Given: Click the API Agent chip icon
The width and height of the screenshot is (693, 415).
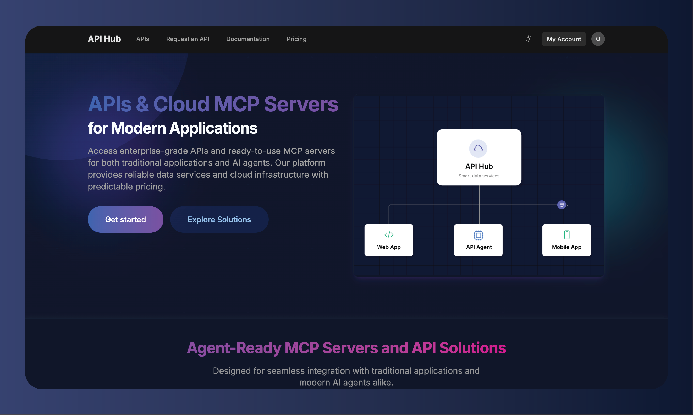Looking at the screenshot, I should (478, 235).
